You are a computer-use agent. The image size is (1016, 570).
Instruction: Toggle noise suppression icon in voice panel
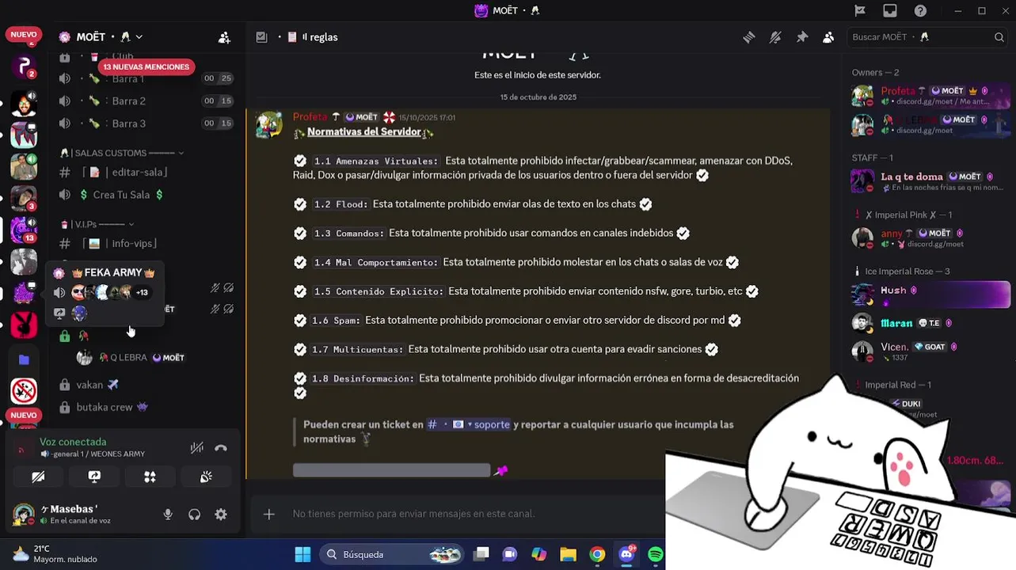click(196, 448)
